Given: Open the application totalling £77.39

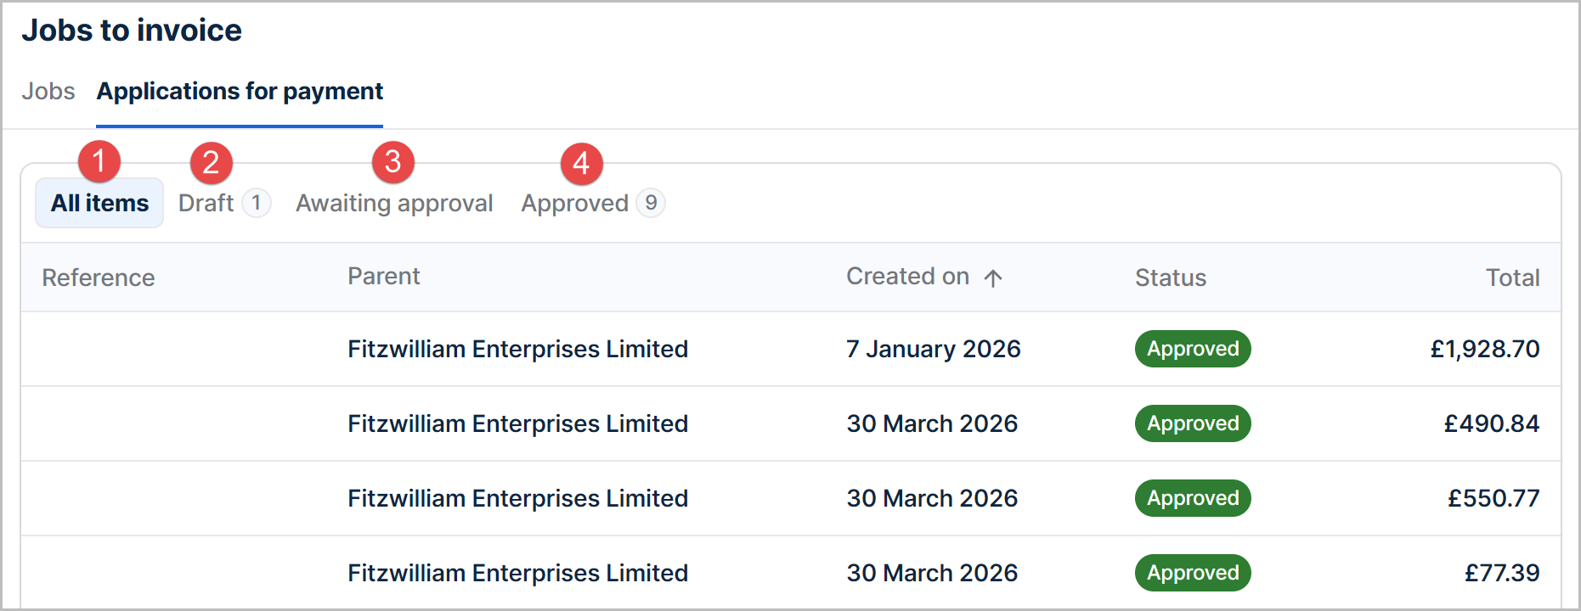Looking at the screenshot, I should tap(791, 573).
